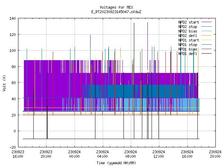Click the NPD1 stop legend label
Image resolution: width=222 pixels, height=166 pixels.
coord(188,45)
